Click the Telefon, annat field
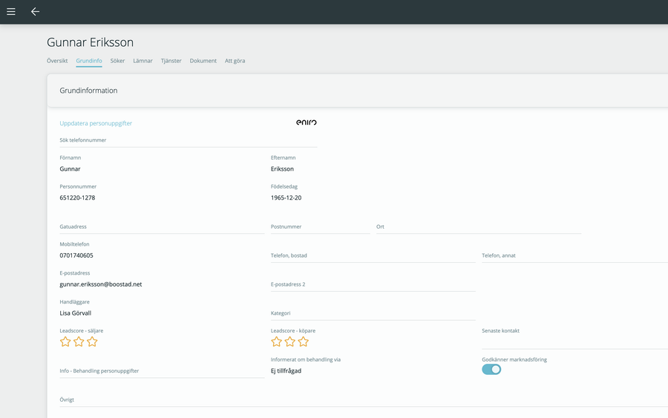Image resolution: width=668 pixels, height=418 pixels. pos(574,255)
